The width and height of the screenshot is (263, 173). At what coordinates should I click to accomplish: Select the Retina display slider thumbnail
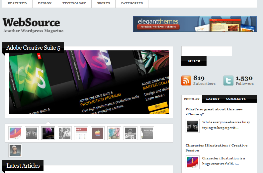click(x=147, y=133)
